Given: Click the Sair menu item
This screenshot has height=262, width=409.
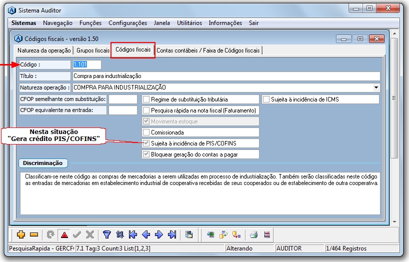Looking at the screenshot, I should [253, 23].
